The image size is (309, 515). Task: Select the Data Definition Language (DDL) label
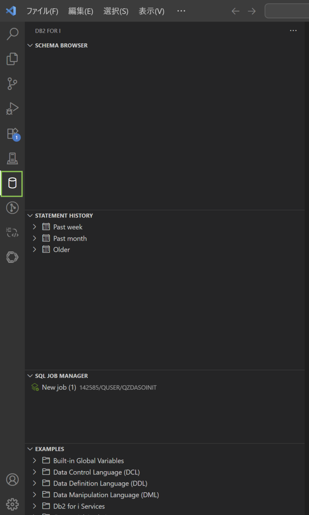tap(100, 483)
